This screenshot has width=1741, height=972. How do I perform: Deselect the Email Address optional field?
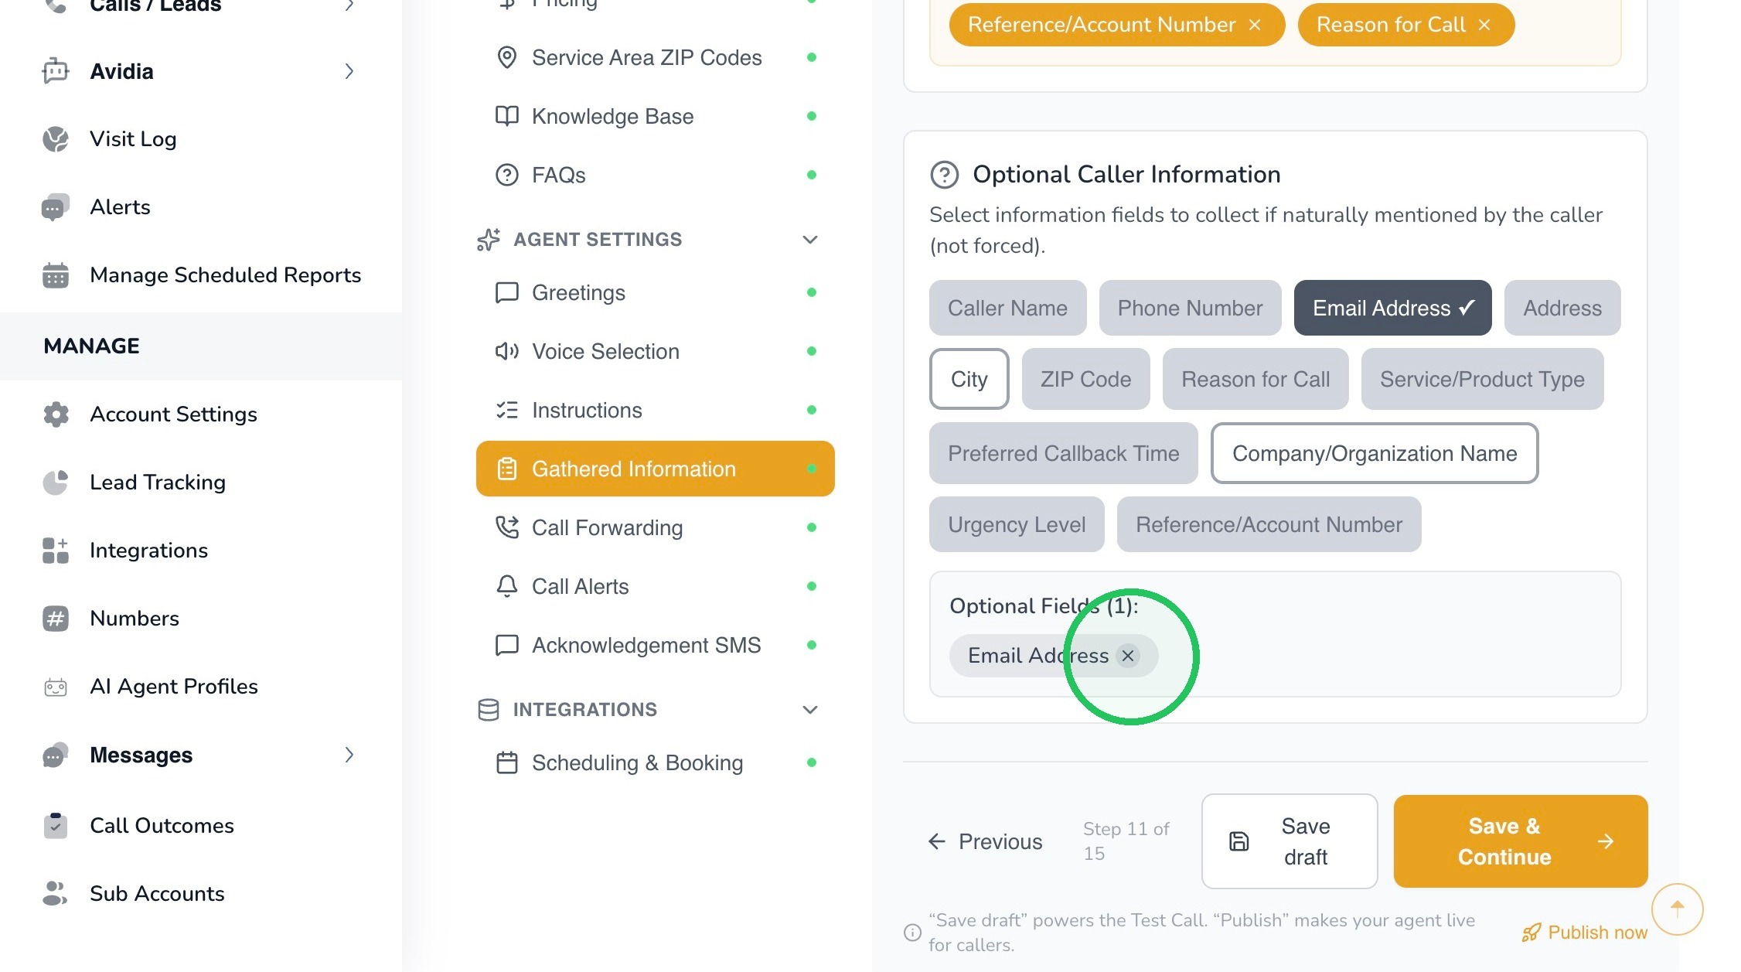(x=1392, y=308)
